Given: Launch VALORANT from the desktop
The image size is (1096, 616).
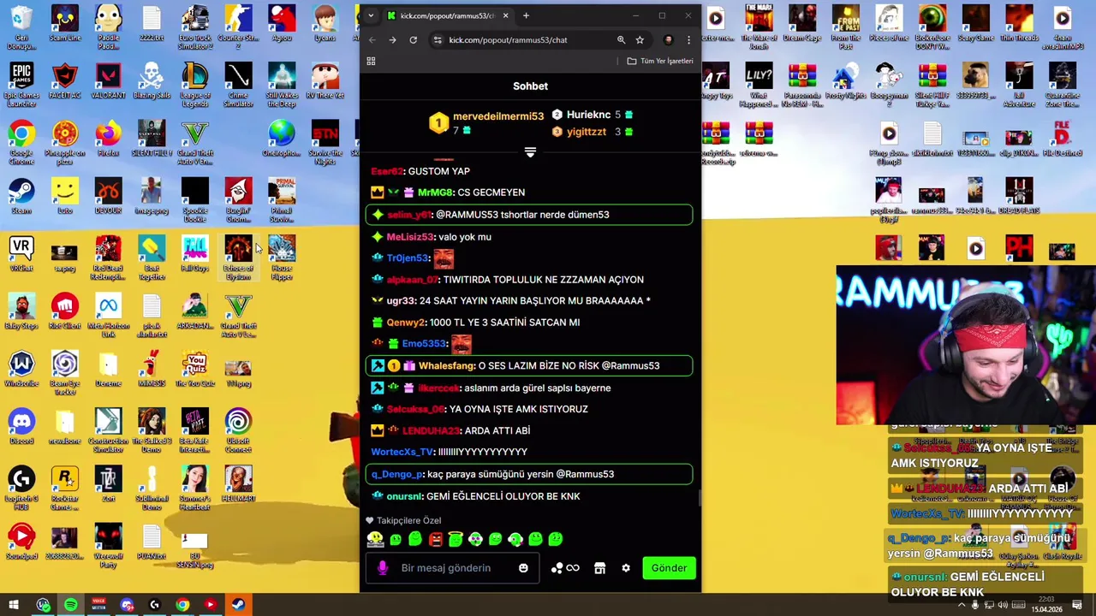Looking at the screenshot, I should (x=108, y=81).
